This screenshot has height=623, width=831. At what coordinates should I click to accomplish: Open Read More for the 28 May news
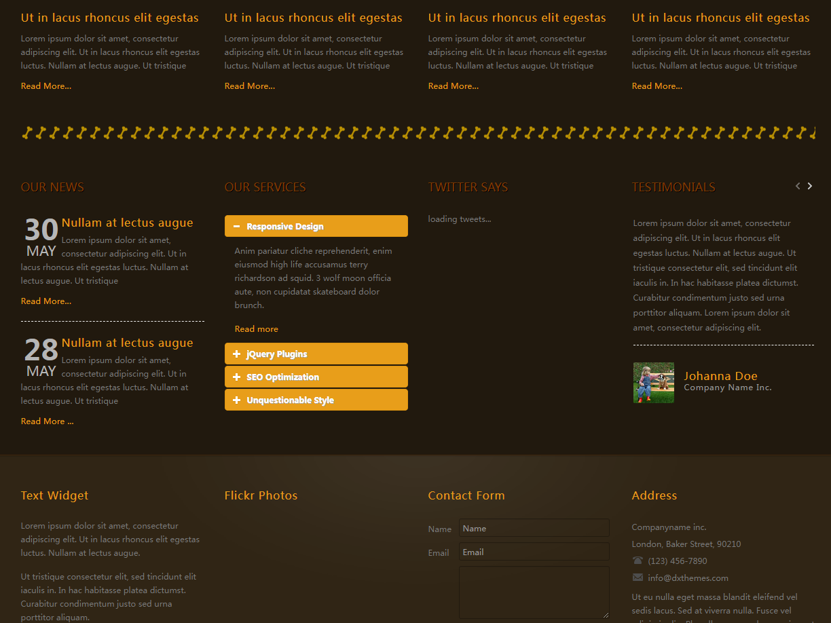click(48, 421)
